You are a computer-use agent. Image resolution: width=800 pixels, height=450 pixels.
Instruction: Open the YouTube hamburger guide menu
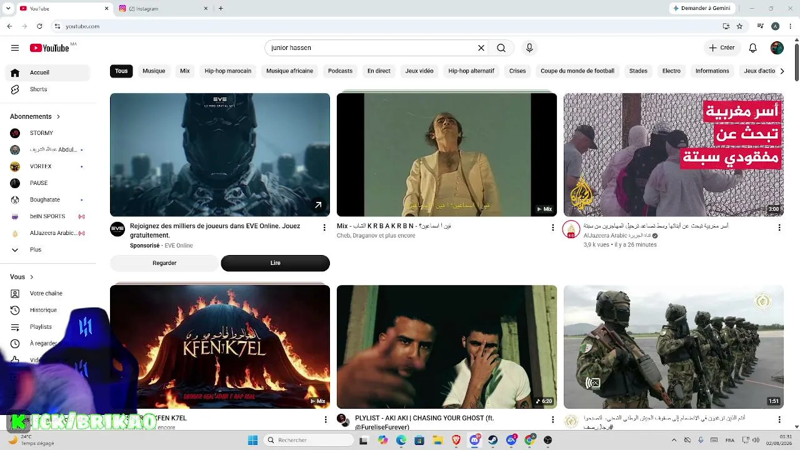click(x=15, y=48)
